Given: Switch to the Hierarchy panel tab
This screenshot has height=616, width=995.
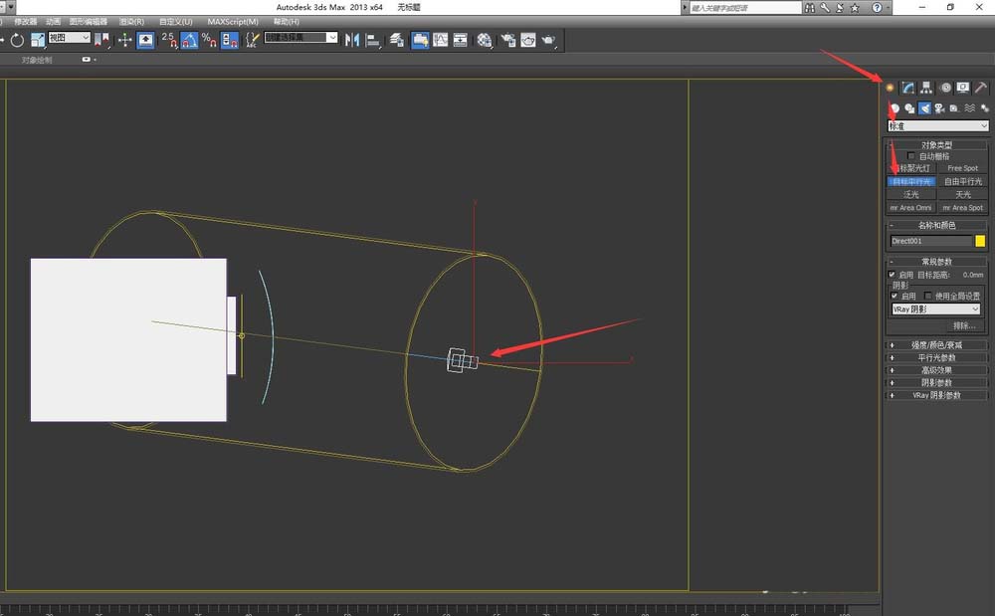Looking at the screenshot, I should click(926, 88).
